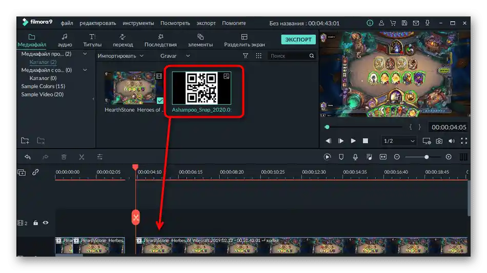Toggle track 2 visibility eye
This screenshot has width=487, height=273.
click(46, 223)
